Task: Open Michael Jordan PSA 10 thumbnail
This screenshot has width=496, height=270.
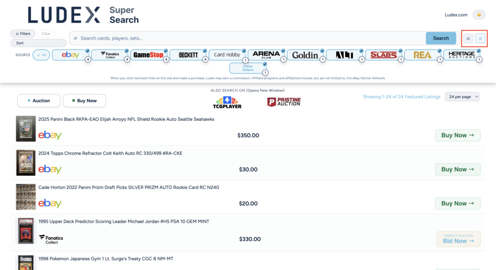Action: click(x=26, y=231)
